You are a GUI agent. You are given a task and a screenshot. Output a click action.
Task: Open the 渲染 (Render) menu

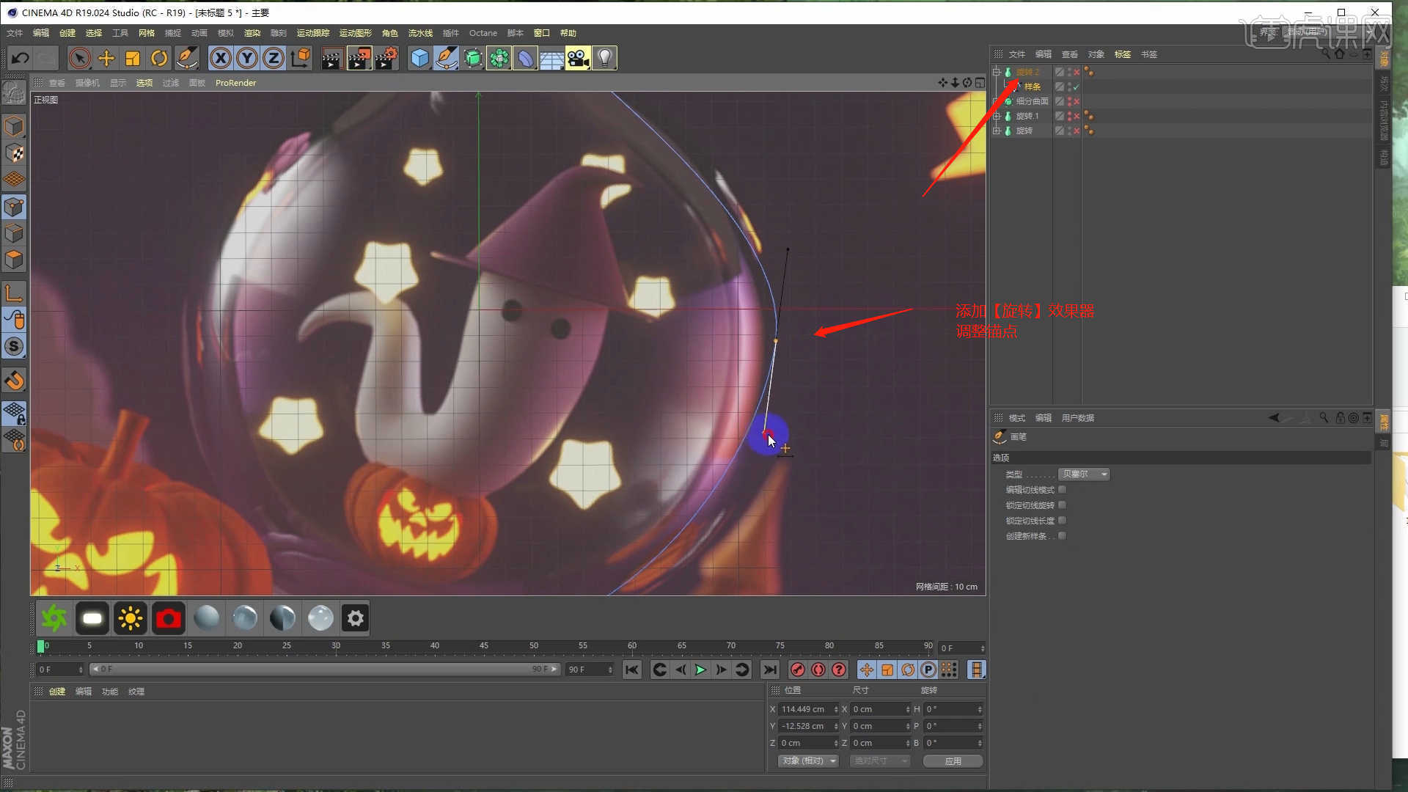coord(252,33)
